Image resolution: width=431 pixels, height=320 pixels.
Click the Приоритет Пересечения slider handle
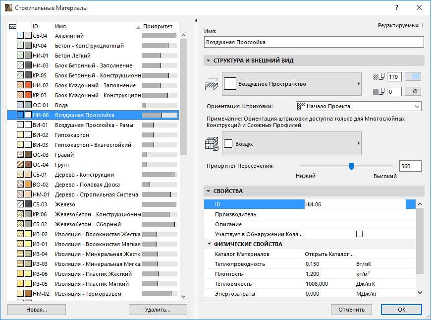click(x=351, y=166)
